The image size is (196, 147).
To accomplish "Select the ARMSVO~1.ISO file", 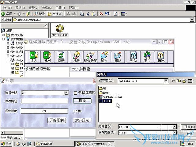I will click(110, 97).
